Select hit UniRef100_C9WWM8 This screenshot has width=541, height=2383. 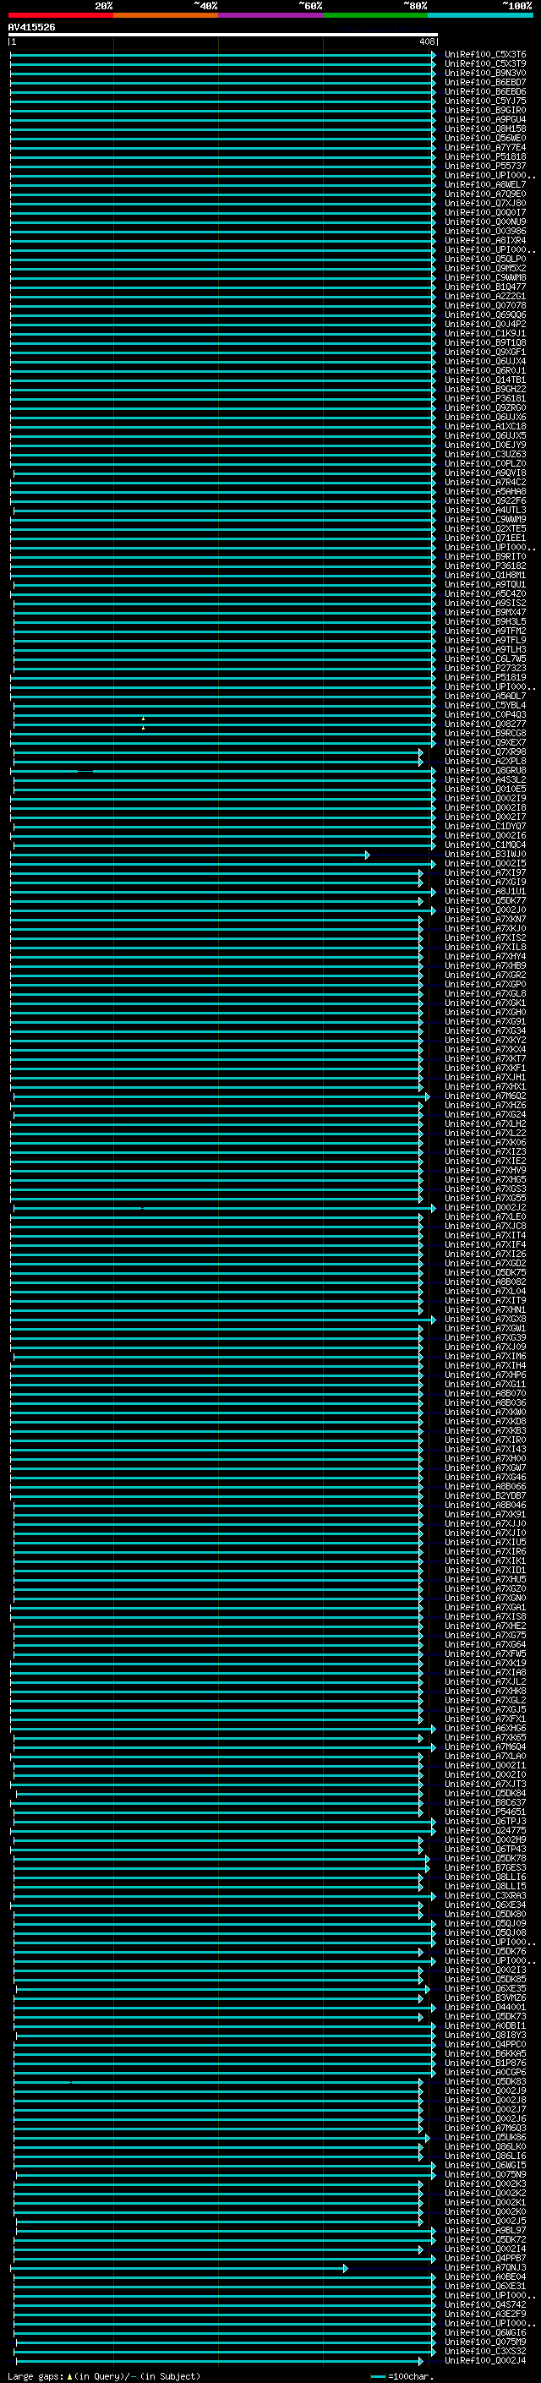484,277
